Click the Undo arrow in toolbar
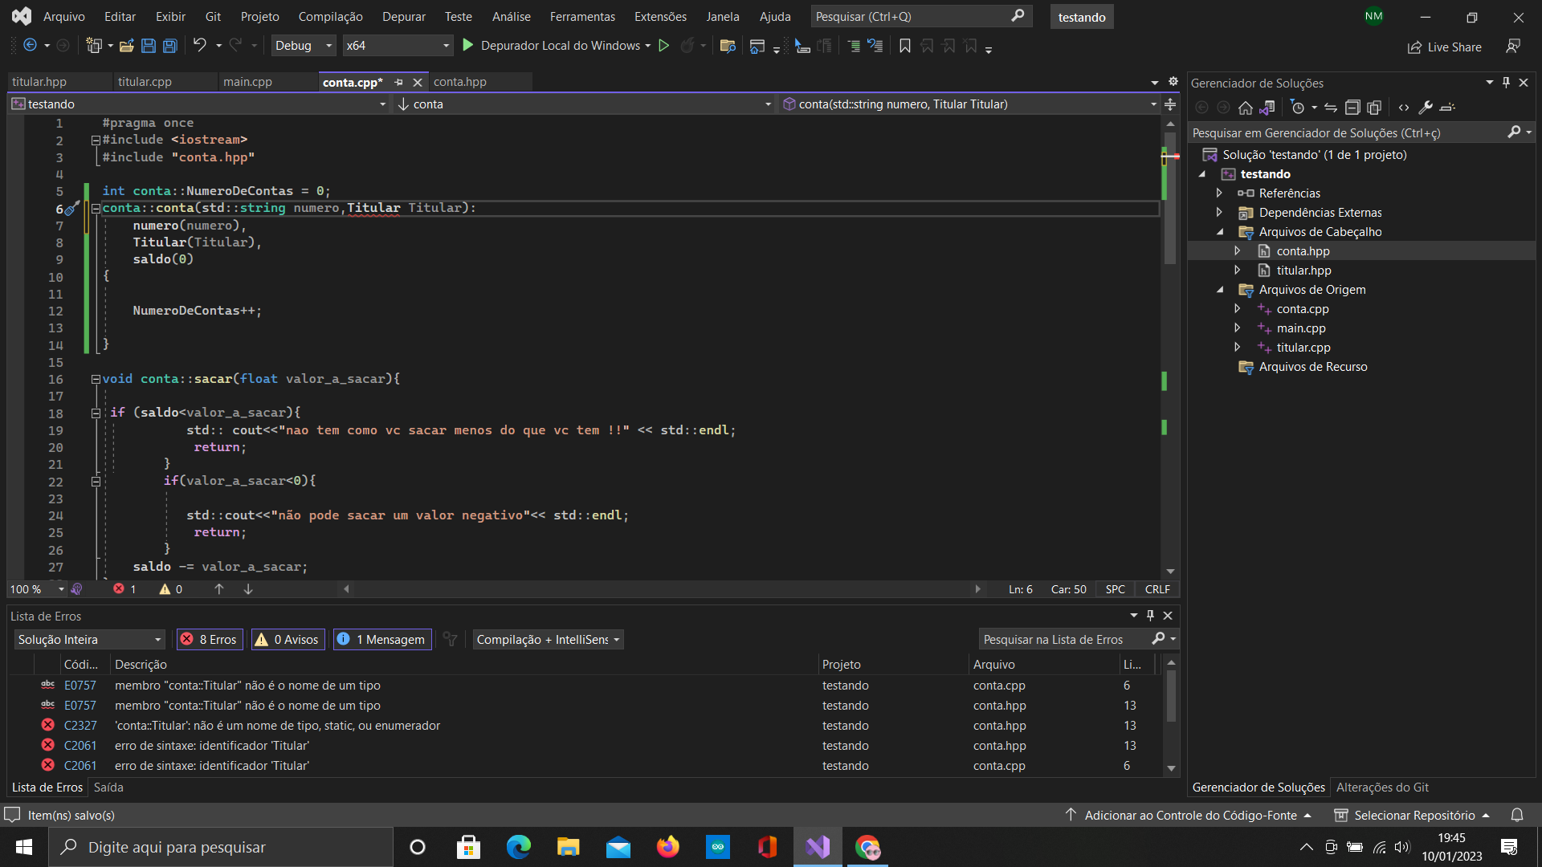 [200, 46]
